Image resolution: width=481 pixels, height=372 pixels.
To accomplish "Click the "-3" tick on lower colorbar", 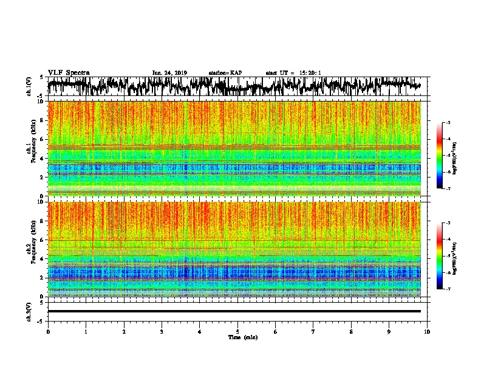I will coord(448,223).
